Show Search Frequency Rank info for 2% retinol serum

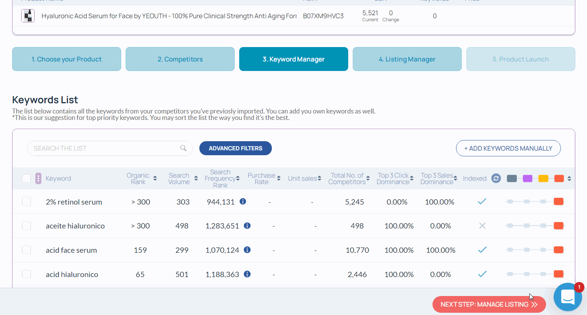coord(243,202)
